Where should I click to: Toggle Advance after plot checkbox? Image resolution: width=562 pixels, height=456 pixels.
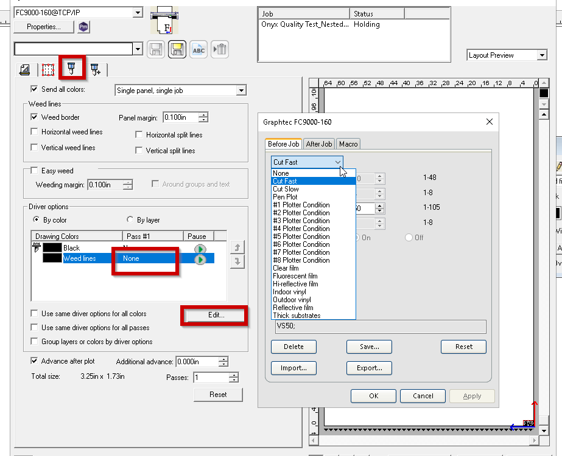pos(35,361)
